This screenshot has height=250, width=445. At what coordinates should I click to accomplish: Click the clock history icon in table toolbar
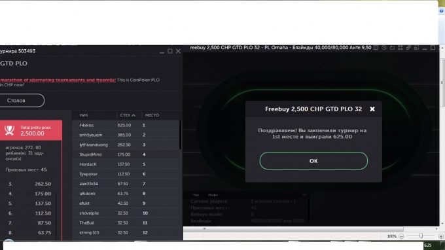384,48
